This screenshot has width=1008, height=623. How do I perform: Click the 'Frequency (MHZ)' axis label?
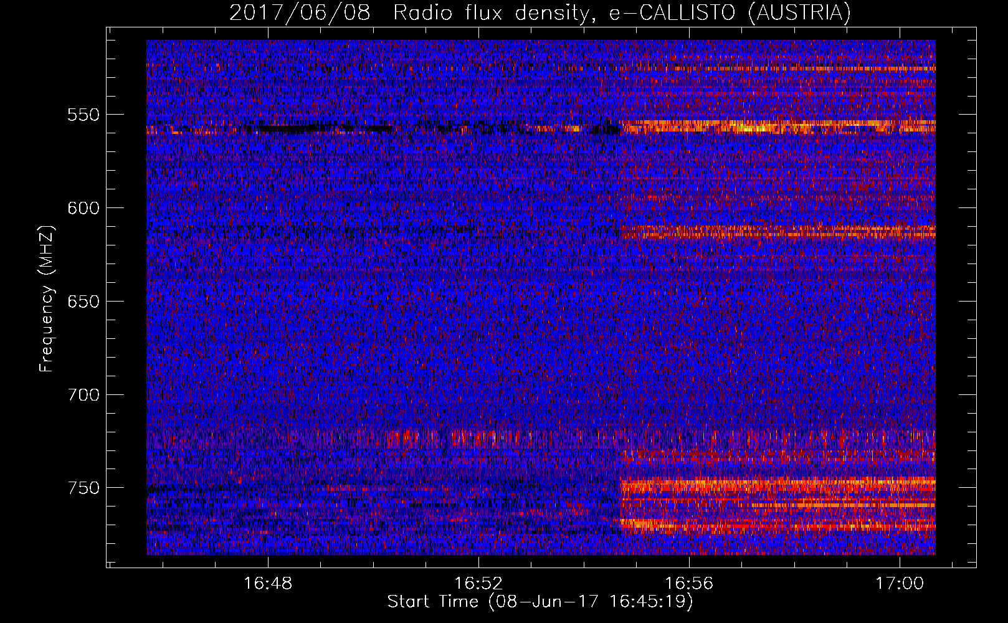(x=47, y=298)
